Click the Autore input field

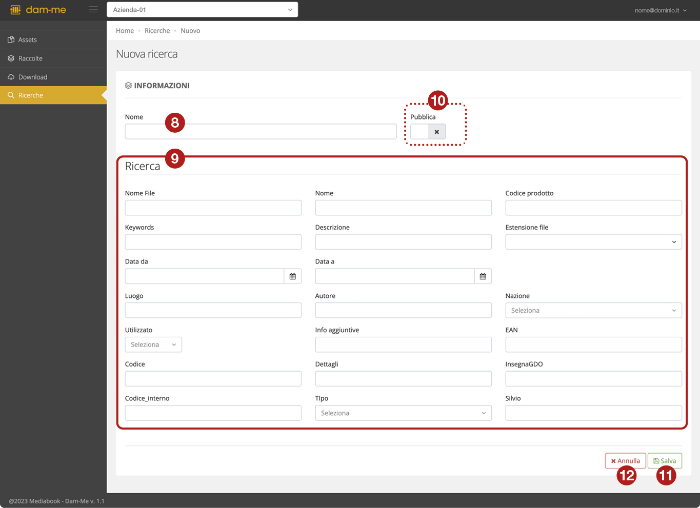(x=403, y=310)
